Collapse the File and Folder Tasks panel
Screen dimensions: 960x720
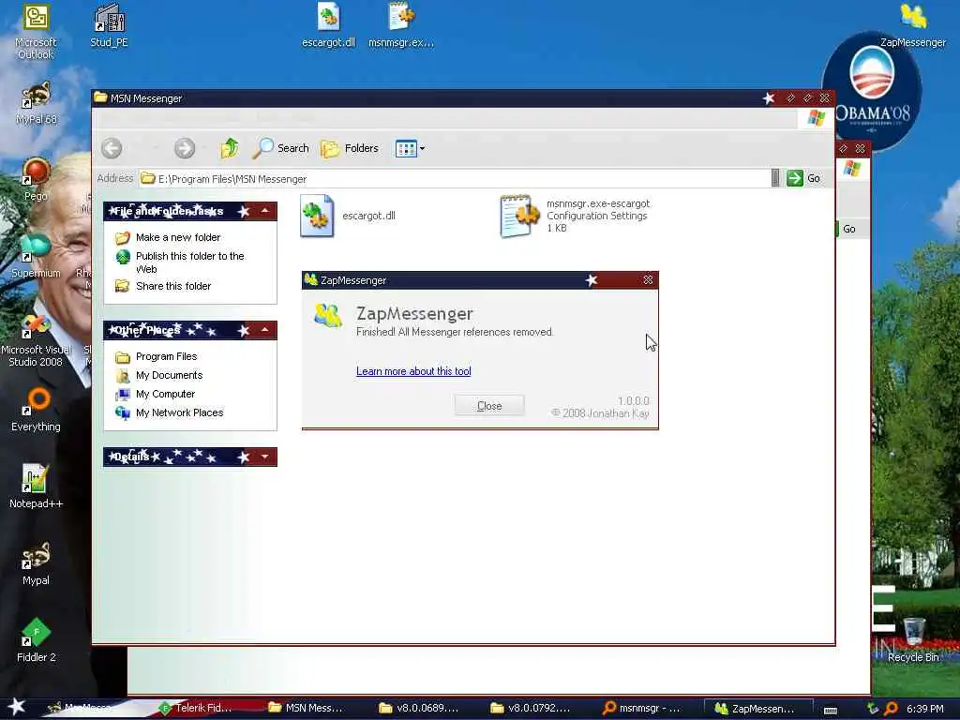pyautogui.click(x=265, y=211)
